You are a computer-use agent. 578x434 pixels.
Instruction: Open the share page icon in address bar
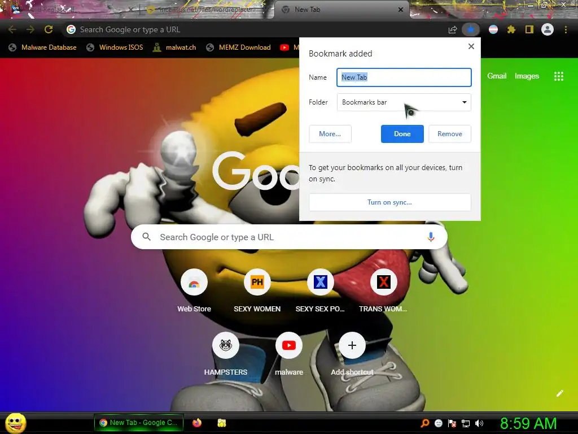453,29
